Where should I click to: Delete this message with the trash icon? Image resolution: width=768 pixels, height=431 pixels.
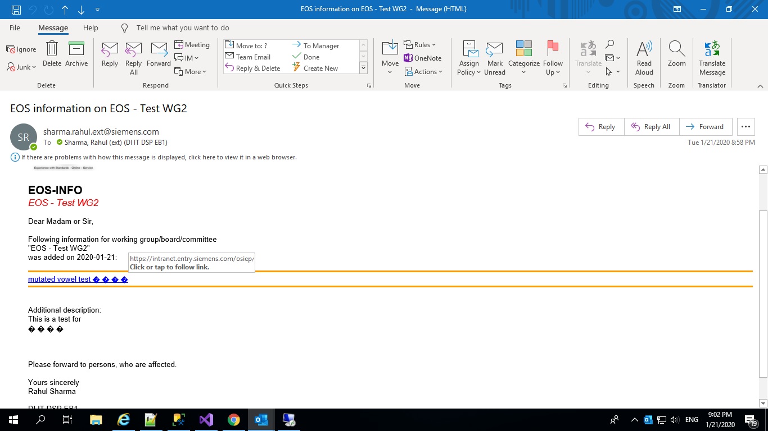click(52, 54)
